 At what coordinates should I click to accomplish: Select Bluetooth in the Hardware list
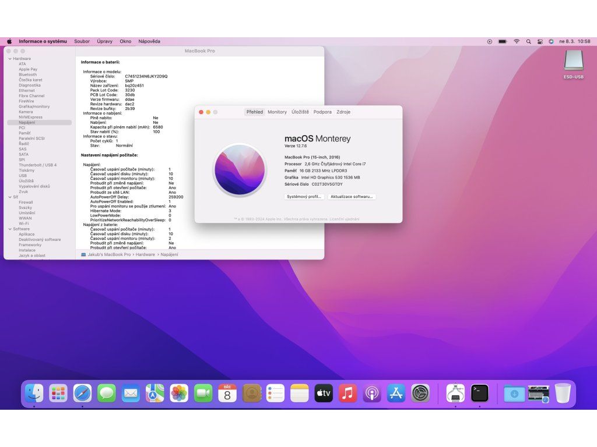click(27, 74)
